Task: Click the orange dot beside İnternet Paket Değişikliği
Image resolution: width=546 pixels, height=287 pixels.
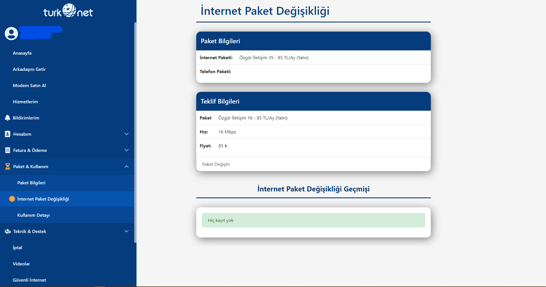Action: [12, 199]
